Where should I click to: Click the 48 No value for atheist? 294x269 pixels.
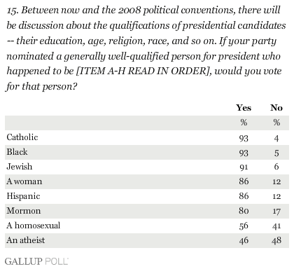276,240
